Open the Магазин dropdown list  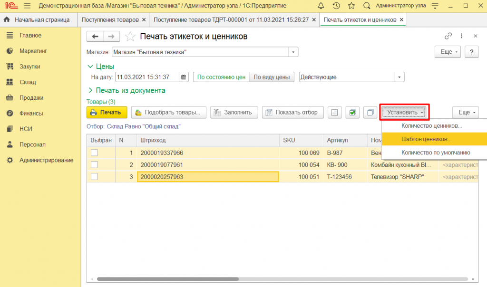pos(294,52)
